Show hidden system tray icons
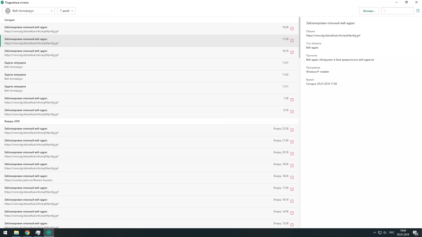Screen dimensions: 422x237 coord(374,232)
